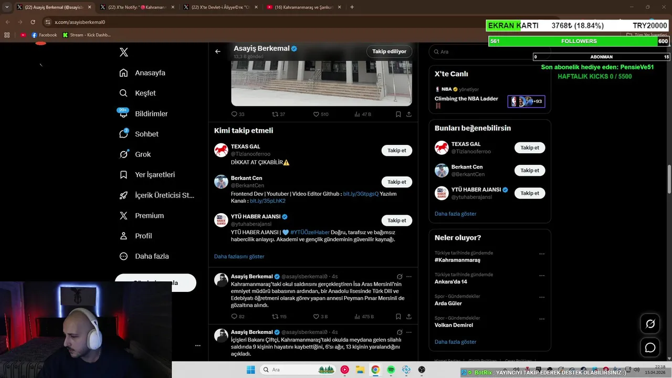Click Takip ediliyor button
This screenshot has width=672, height=378.
(389, 51)
